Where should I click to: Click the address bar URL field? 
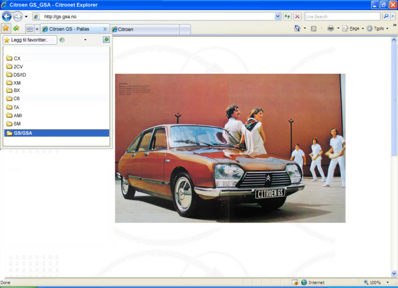pos(157,16)
